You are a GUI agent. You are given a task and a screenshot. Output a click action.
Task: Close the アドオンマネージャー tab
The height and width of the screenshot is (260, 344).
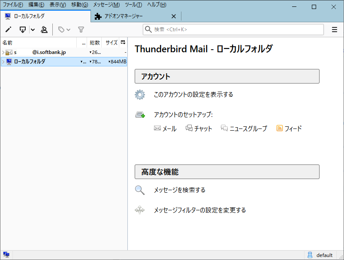(174, 16)
